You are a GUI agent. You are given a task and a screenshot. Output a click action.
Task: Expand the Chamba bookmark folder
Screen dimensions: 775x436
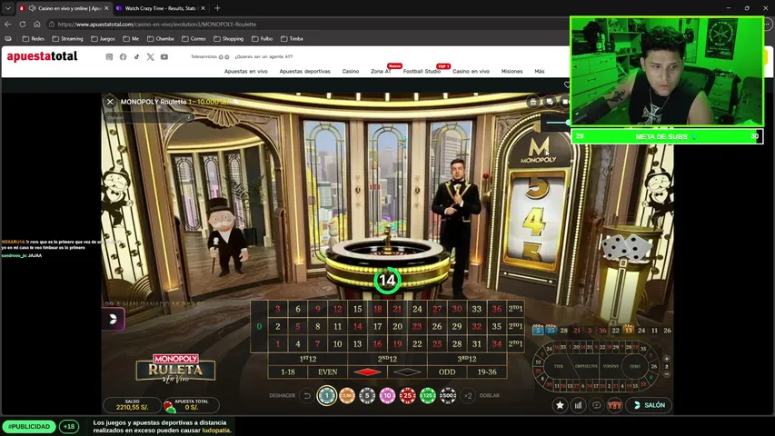(161, 38)
